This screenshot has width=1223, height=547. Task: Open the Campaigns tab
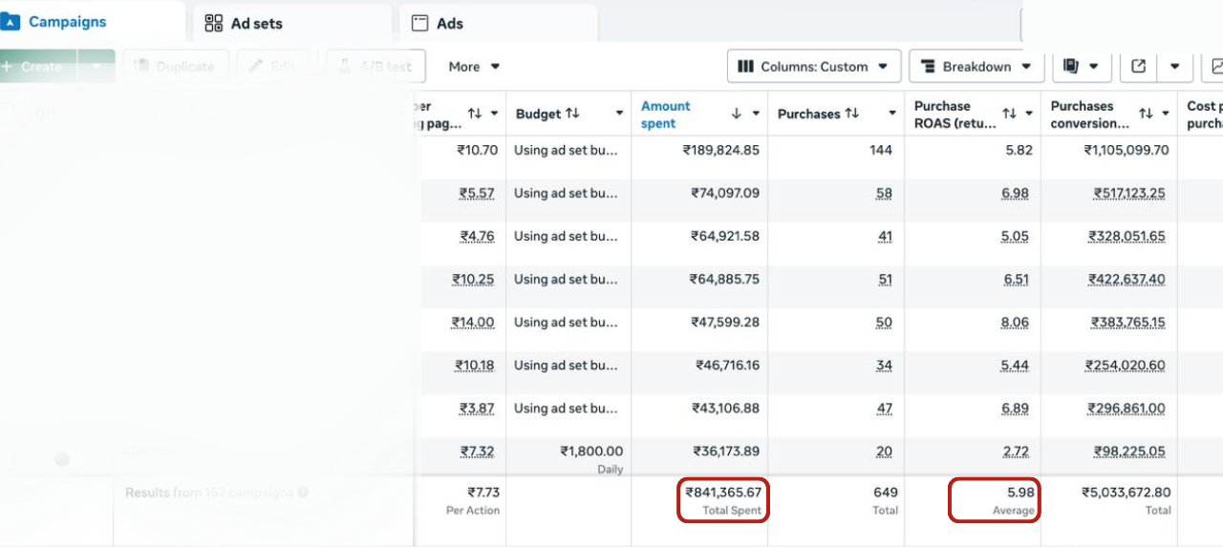(67, 22)
